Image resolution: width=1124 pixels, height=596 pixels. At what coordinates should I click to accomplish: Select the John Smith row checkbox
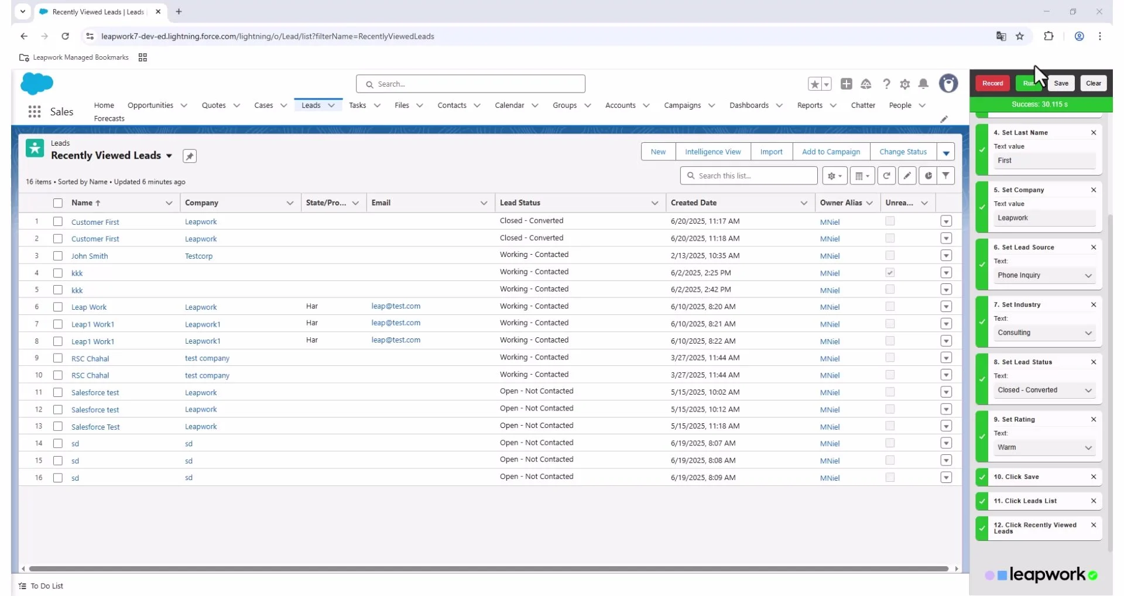[58, 256]
